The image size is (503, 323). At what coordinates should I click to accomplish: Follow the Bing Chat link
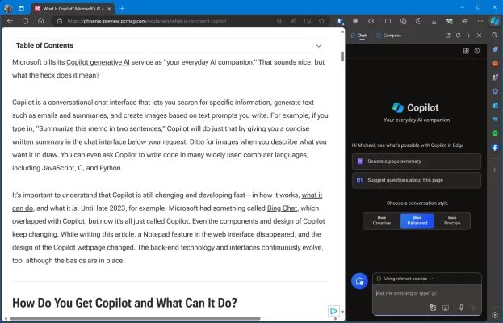point(282,208)
